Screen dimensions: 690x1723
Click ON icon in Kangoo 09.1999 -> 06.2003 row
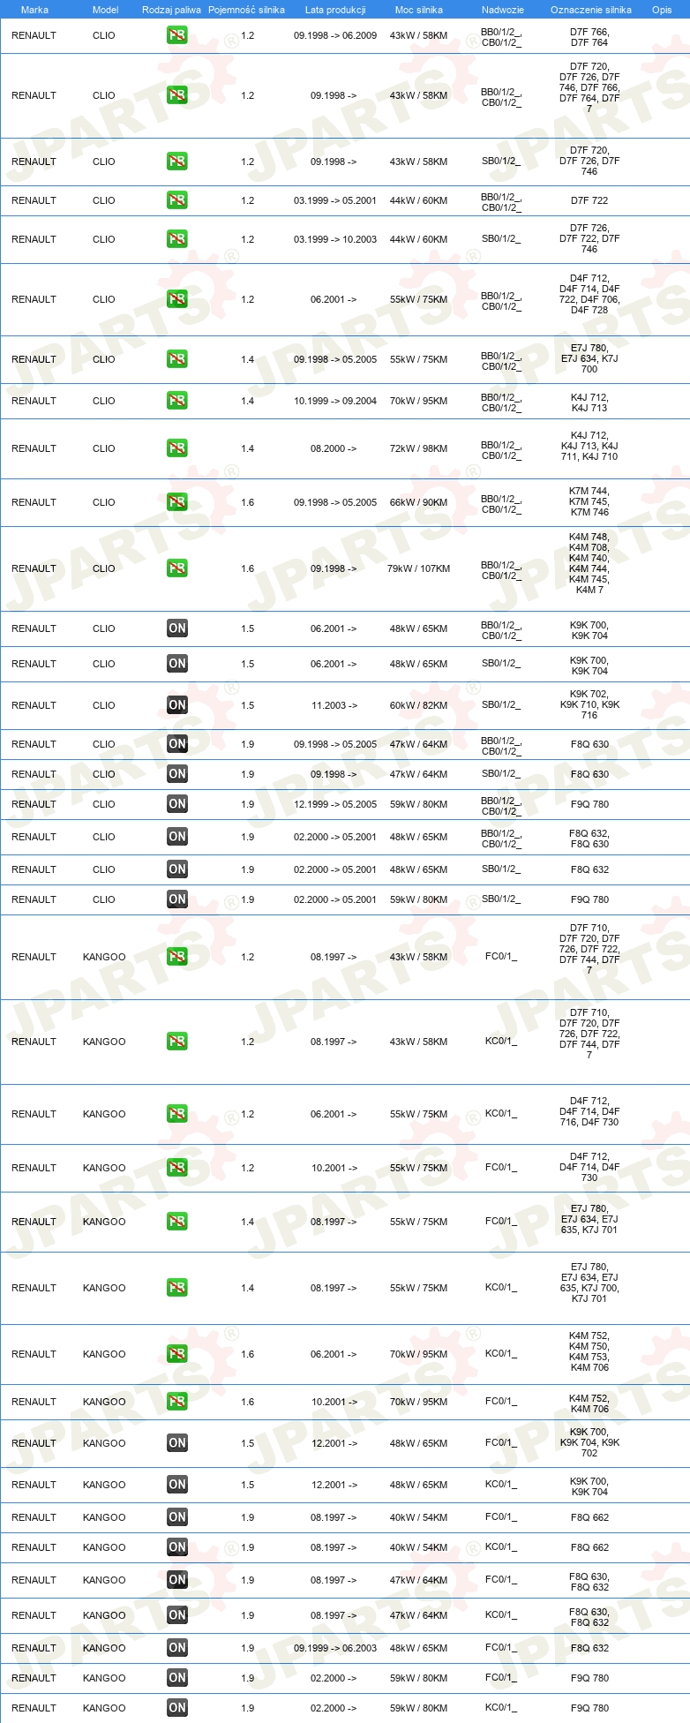pyautogui.click(x=177, y=1649)
